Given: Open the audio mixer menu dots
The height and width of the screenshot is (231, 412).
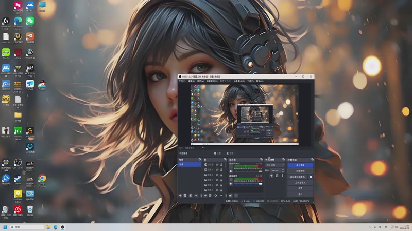Looking at the screenshot, I should point(236,196).
